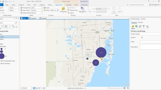This screenshot has width=161, height=90.
Task: Pause map drawing
Action: tap(125, 88)
